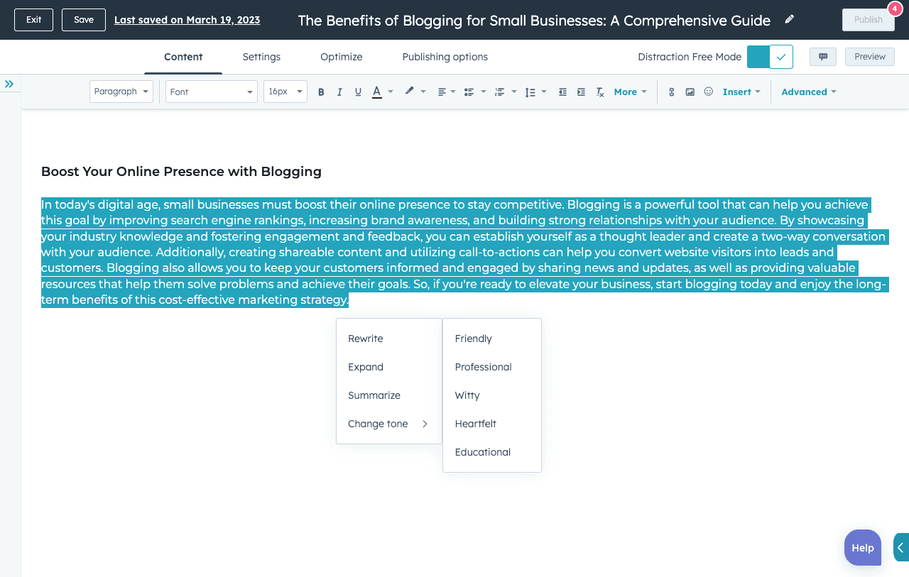Open the comments panel via speech bubble icon
Image resolution: width=909 pixels, height=577 pixels.
pyautogui.click(x=822, y=56)
